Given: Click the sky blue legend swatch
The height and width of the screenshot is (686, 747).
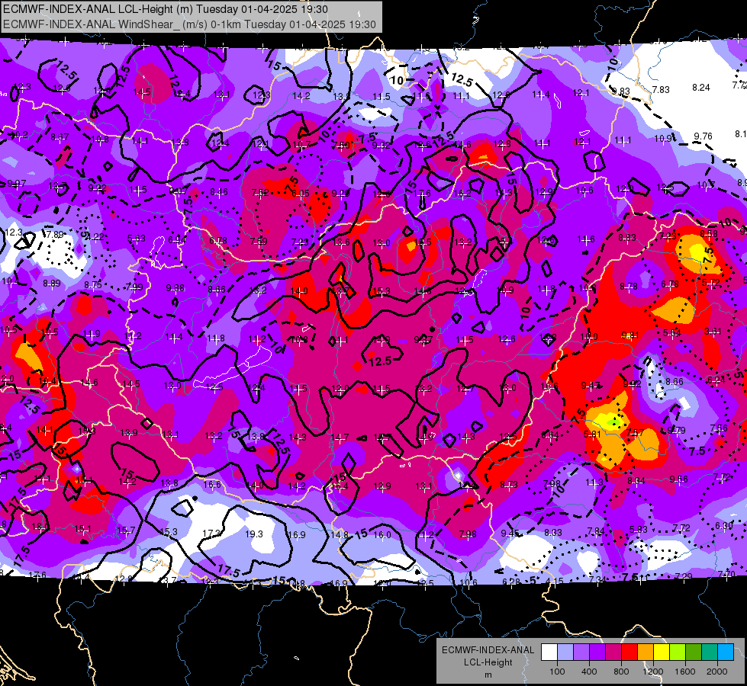Looking at the screenshot, I should pyautogui.click(x=726, y=652).
